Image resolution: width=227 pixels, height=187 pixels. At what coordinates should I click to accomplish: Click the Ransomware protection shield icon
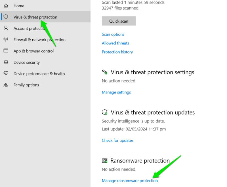point(105,160)
